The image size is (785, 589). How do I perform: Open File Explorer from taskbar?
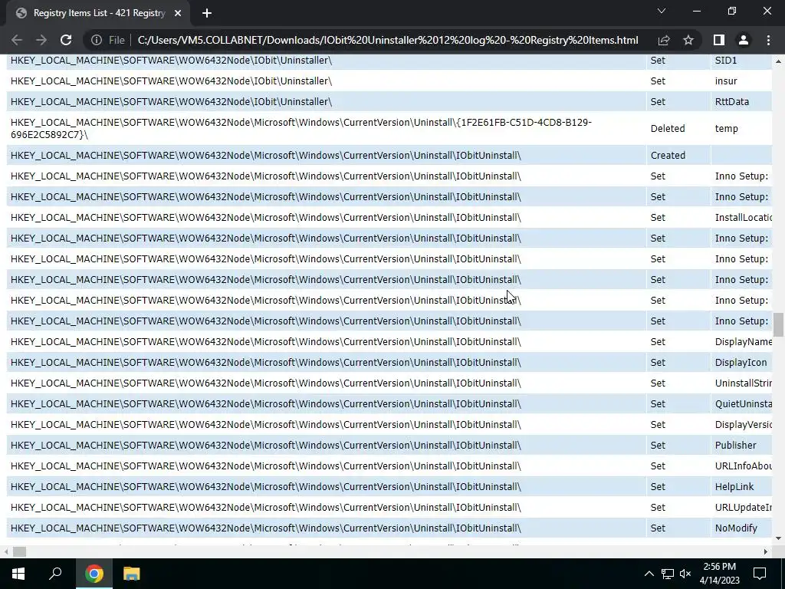pos(132,574)
